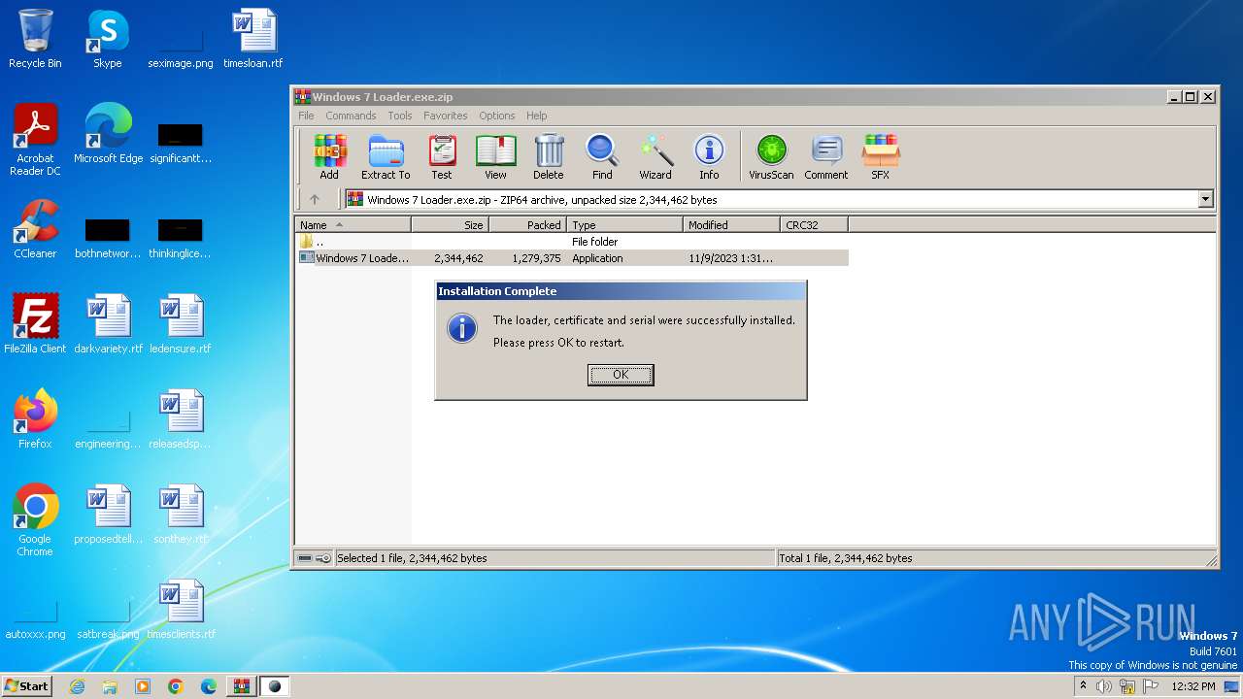
Task: Sort by the CRC32 column header
Action: click(814, 224)
